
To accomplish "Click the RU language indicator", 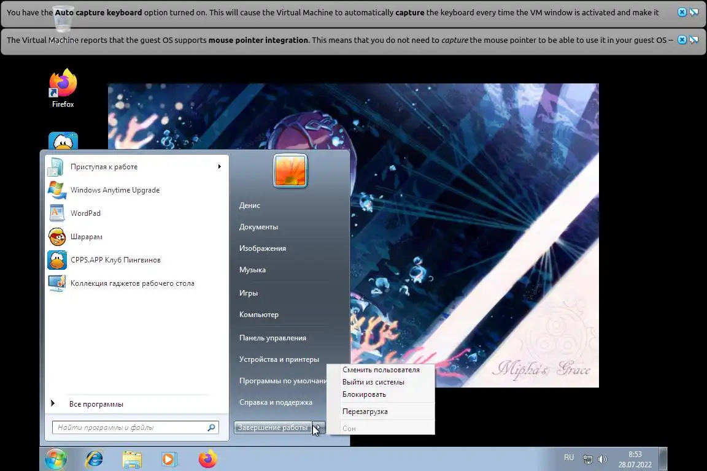I will coord(569,458).
